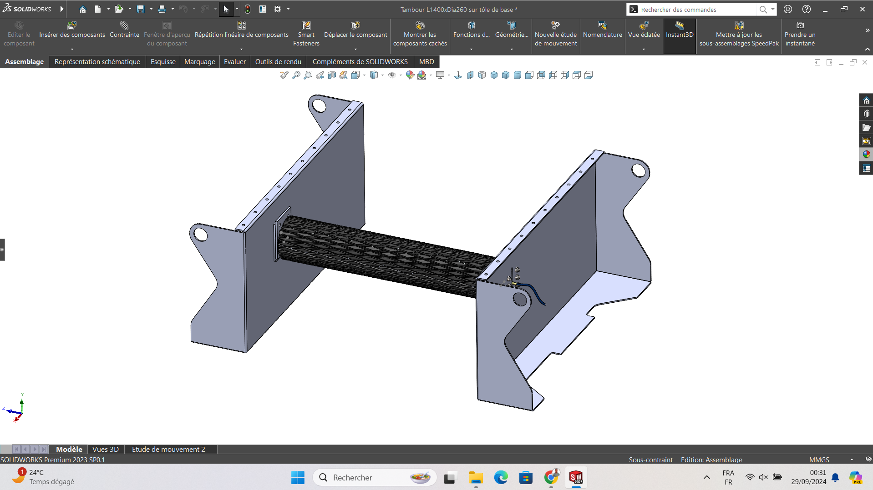Image resolution: width=873 pixels, height=490 pixels.
Task: Open the Design Library task pane icon
Action: [866, 114]
